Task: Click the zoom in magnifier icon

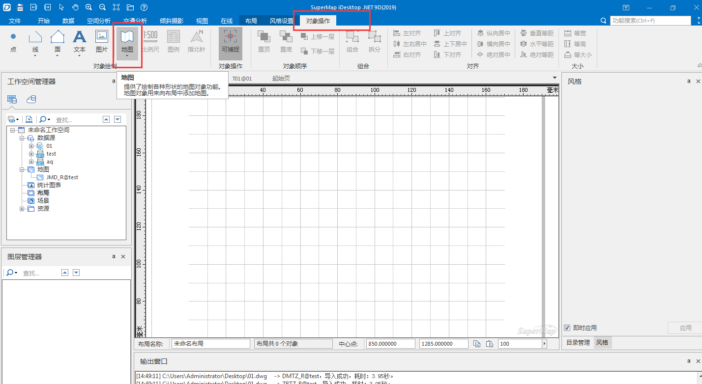Action: [x=88, y=7]
